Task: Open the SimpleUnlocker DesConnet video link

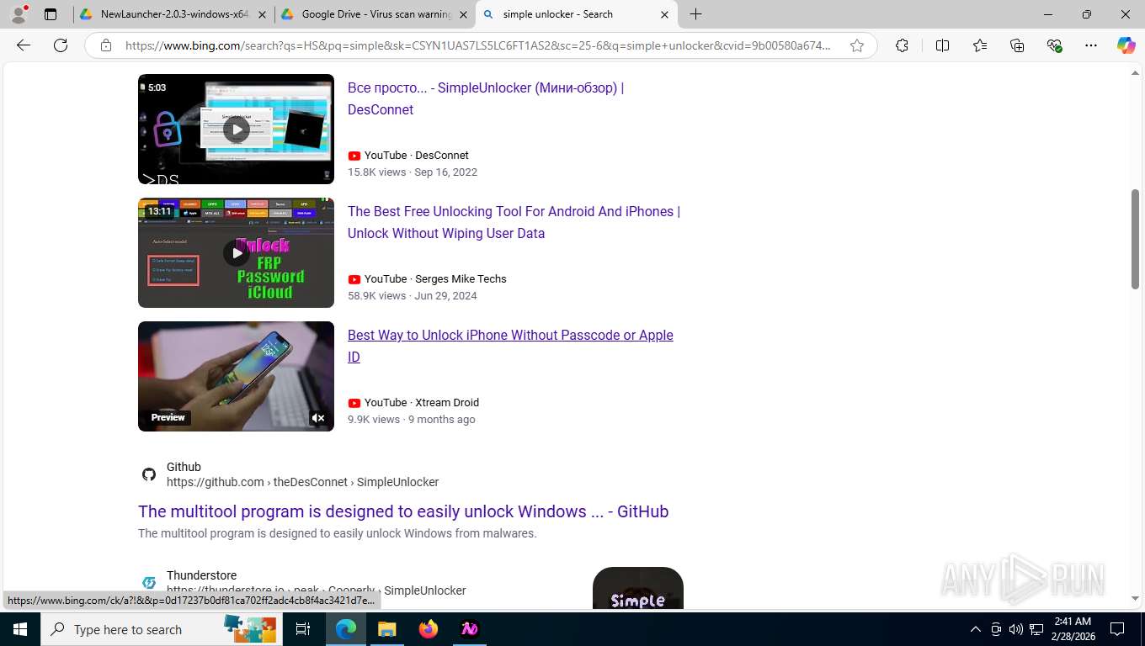Action: (486, 98)
